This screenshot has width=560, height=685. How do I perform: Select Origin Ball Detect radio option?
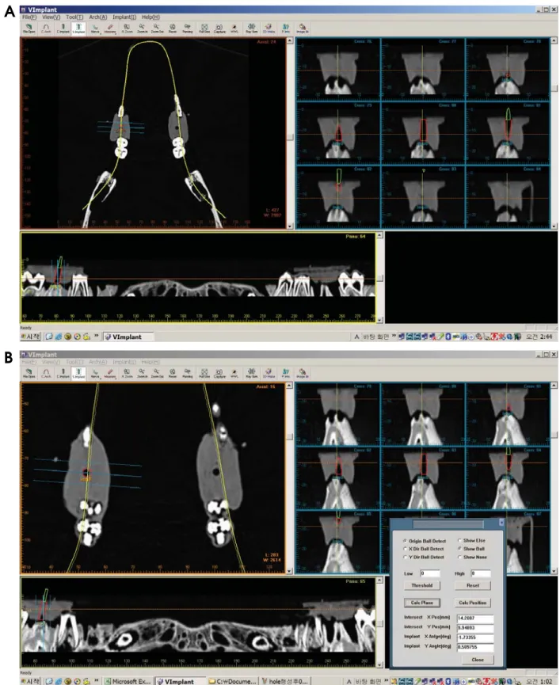click(424, 541)
